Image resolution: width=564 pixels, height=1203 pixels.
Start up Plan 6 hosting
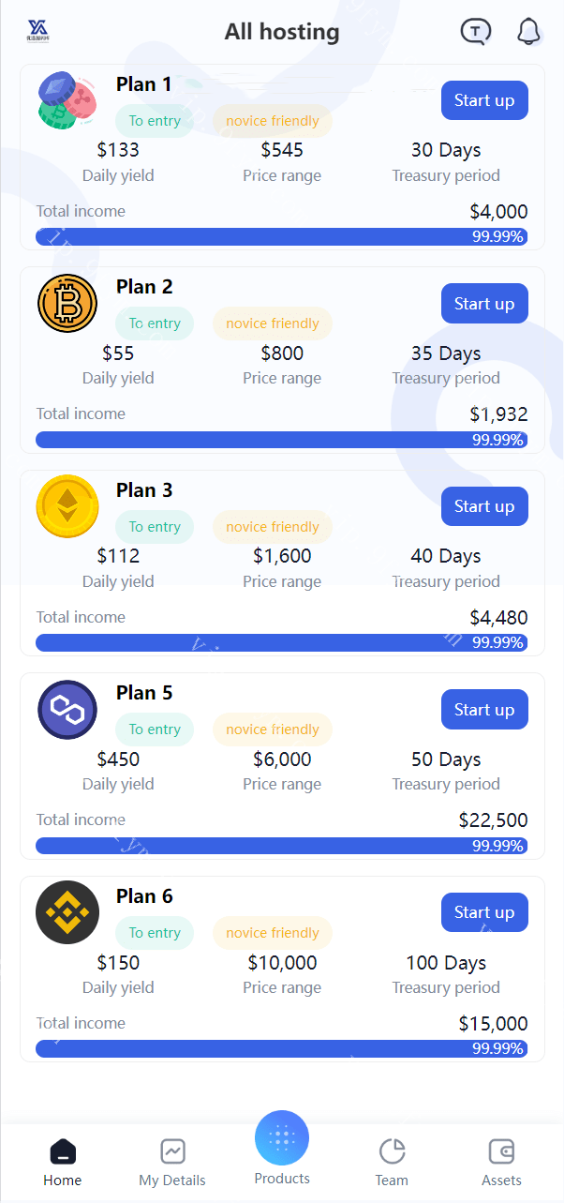484,912
